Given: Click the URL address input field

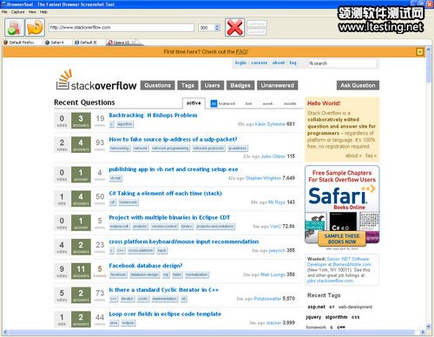Looking at the screenshot, I should tap(121, 28).
